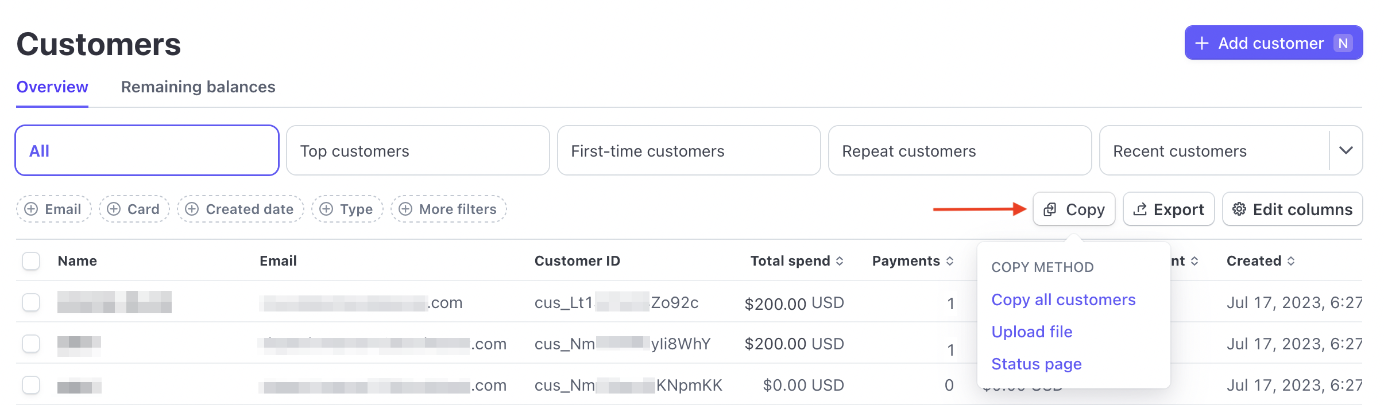Click the Copy button's duplicate icon
Screen dimensions: 1384x405
tap(1050, 209)
